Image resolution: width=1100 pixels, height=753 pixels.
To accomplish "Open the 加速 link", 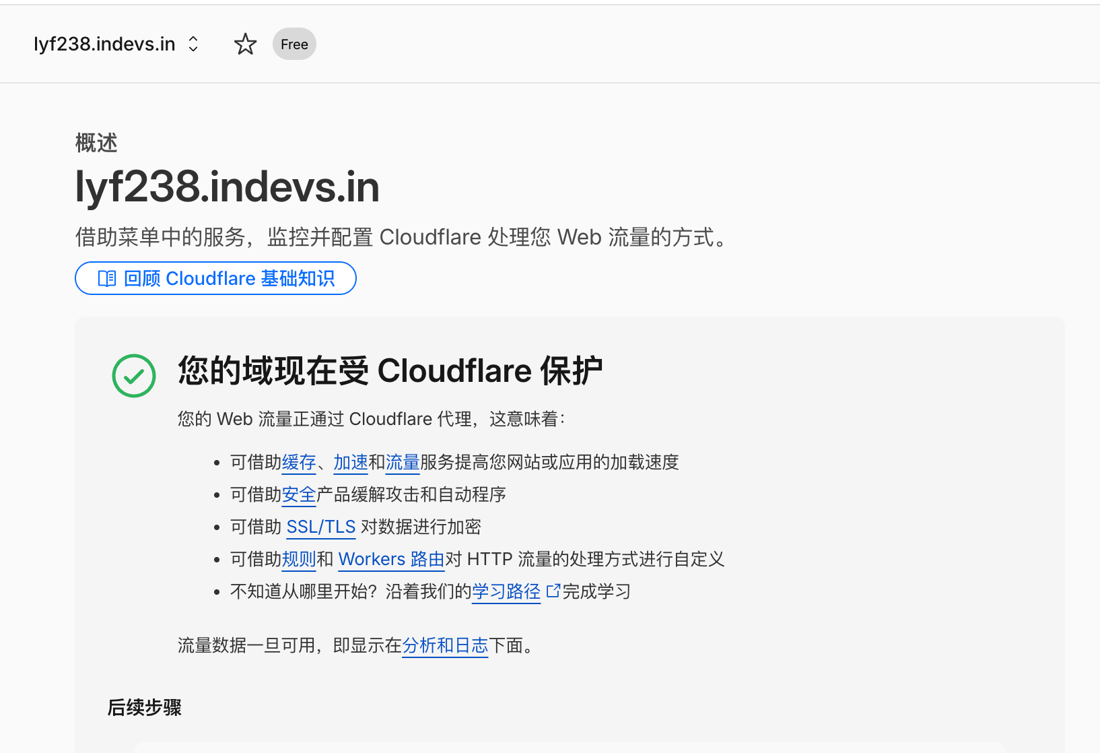I will 351,463.
